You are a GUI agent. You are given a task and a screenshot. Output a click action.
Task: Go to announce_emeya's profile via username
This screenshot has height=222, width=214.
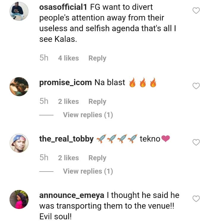[x=71, y=195]
